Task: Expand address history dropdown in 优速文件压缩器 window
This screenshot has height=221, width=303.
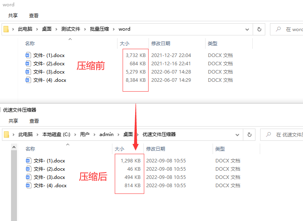Action: point(237,135)
